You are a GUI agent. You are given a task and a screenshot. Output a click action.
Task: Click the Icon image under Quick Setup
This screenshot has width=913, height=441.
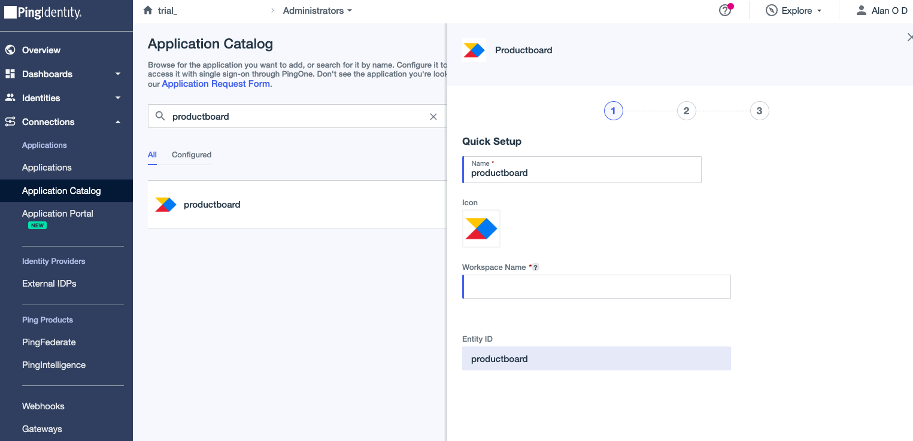point(481,229)
